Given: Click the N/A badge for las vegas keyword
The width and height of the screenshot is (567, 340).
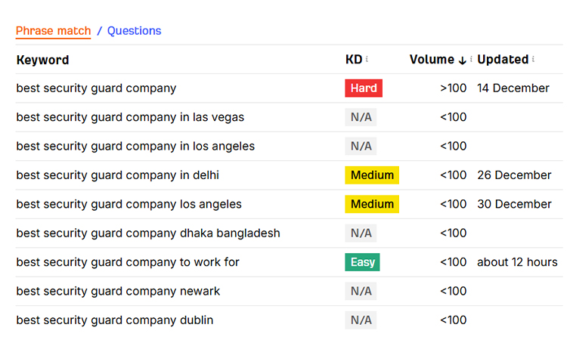Looking at the screenshot, I should [x=361, y=117].
